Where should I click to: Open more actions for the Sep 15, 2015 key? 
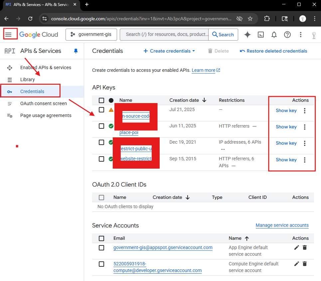305,160
